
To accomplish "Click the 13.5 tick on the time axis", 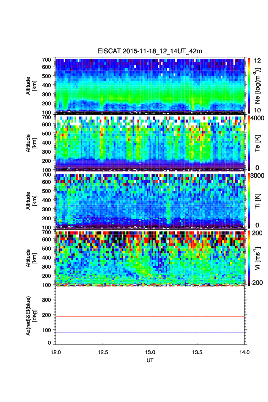I will (x=197, y=352).
